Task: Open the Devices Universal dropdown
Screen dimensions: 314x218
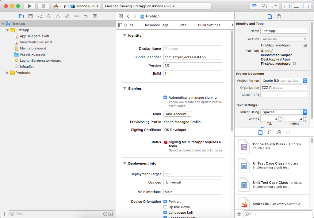Action: point(193,182)
